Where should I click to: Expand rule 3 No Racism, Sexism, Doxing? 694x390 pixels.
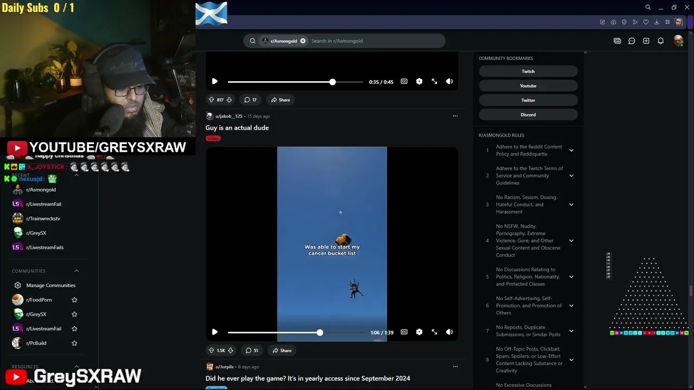click(571, 205)
